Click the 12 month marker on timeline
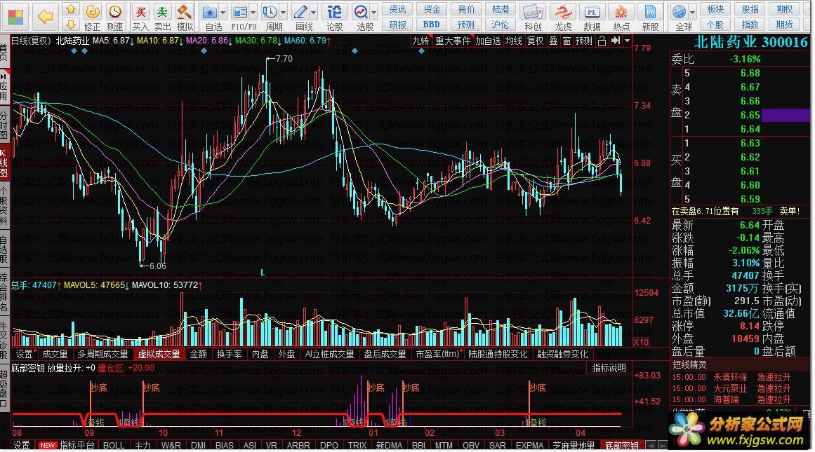This screenshot has height=452, width=815. (296, 432)
